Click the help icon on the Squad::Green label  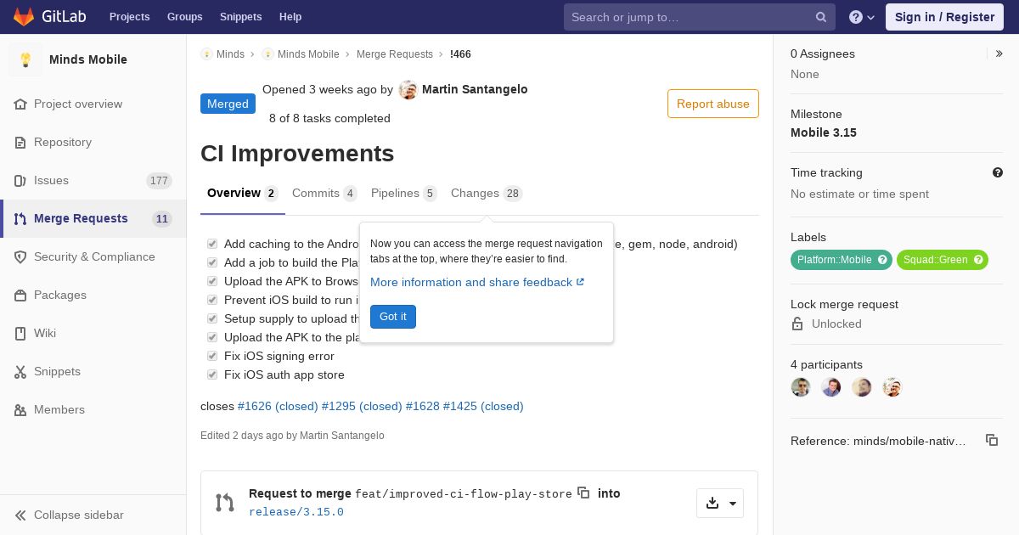click(x=978, y=260)
